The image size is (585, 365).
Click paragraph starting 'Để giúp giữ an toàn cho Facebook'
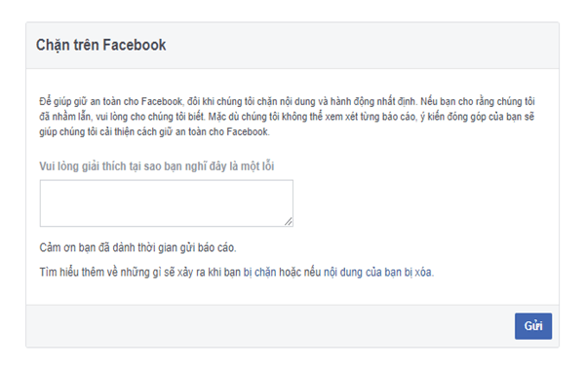[x=287, y=117]
